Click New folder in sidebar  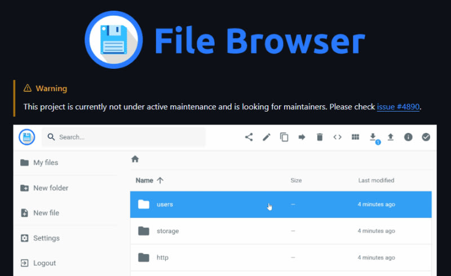coord(50,188)
